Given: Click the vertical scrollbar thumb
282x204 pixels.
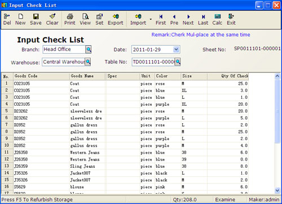Looking at the screenshot, I should point(277,111).
